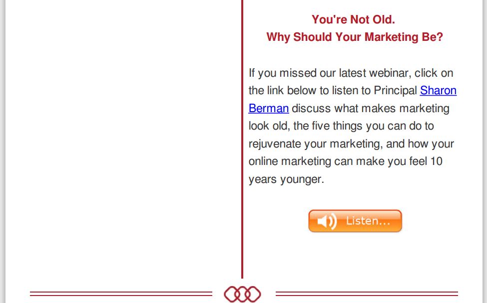
Task: Click the "years younger." closing line
Action: (286, 179)
